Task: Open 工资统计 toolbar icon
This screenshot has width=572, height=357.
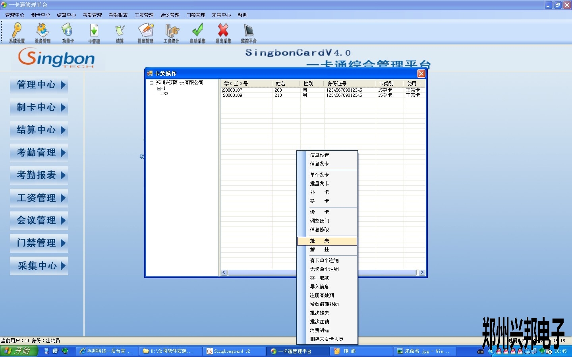Action: click(x=171, y=33)
